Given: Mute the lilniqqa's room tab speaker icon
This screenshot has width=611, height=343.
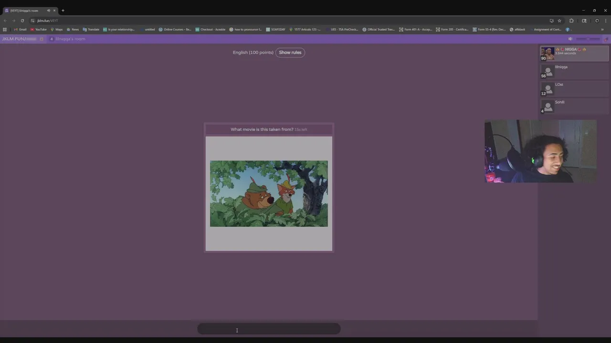Looking at the screenshot, I should pyautogui.click(x=48, y=10).
